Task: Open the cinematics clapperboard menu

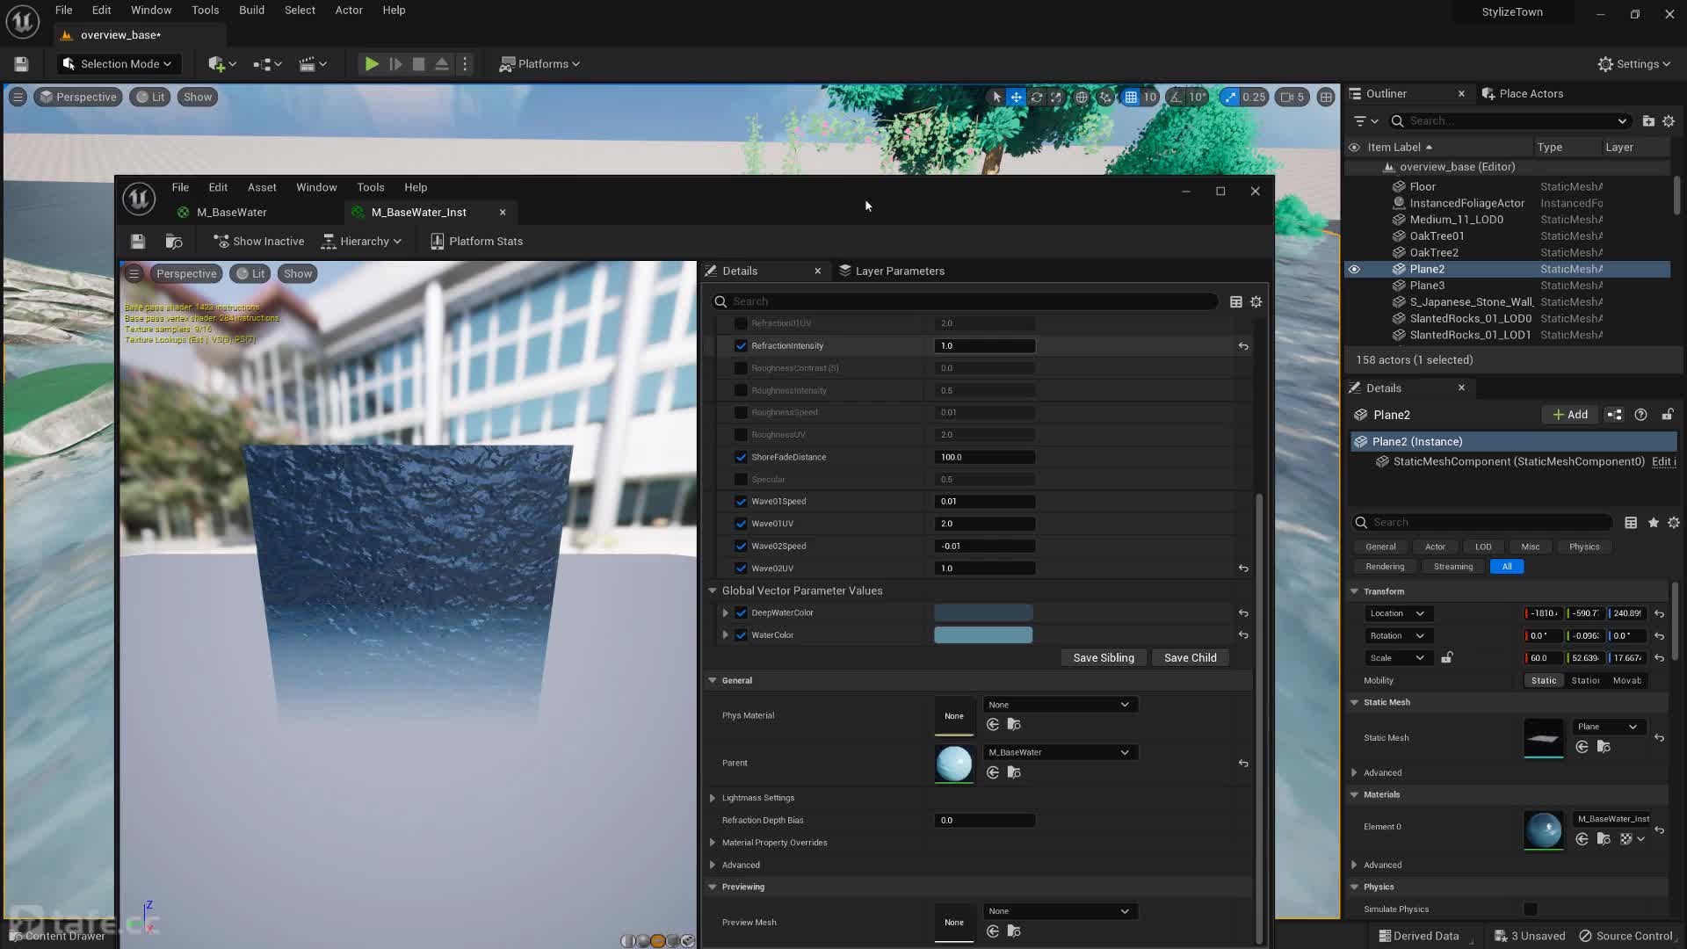Action: tap(313, 64)
